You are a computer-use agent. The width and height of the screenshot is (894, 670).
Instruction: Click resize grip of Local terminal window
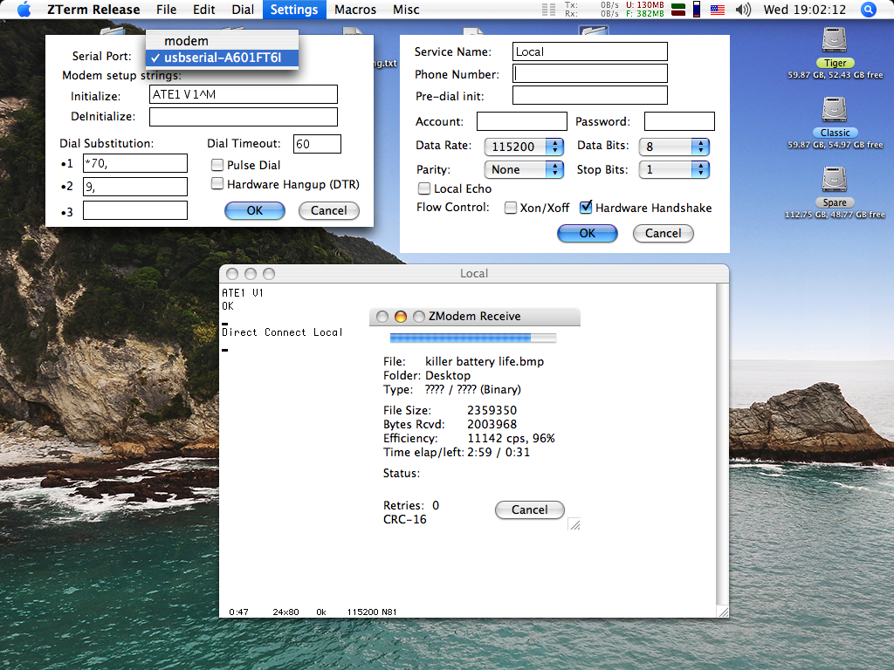click(723, 612)
